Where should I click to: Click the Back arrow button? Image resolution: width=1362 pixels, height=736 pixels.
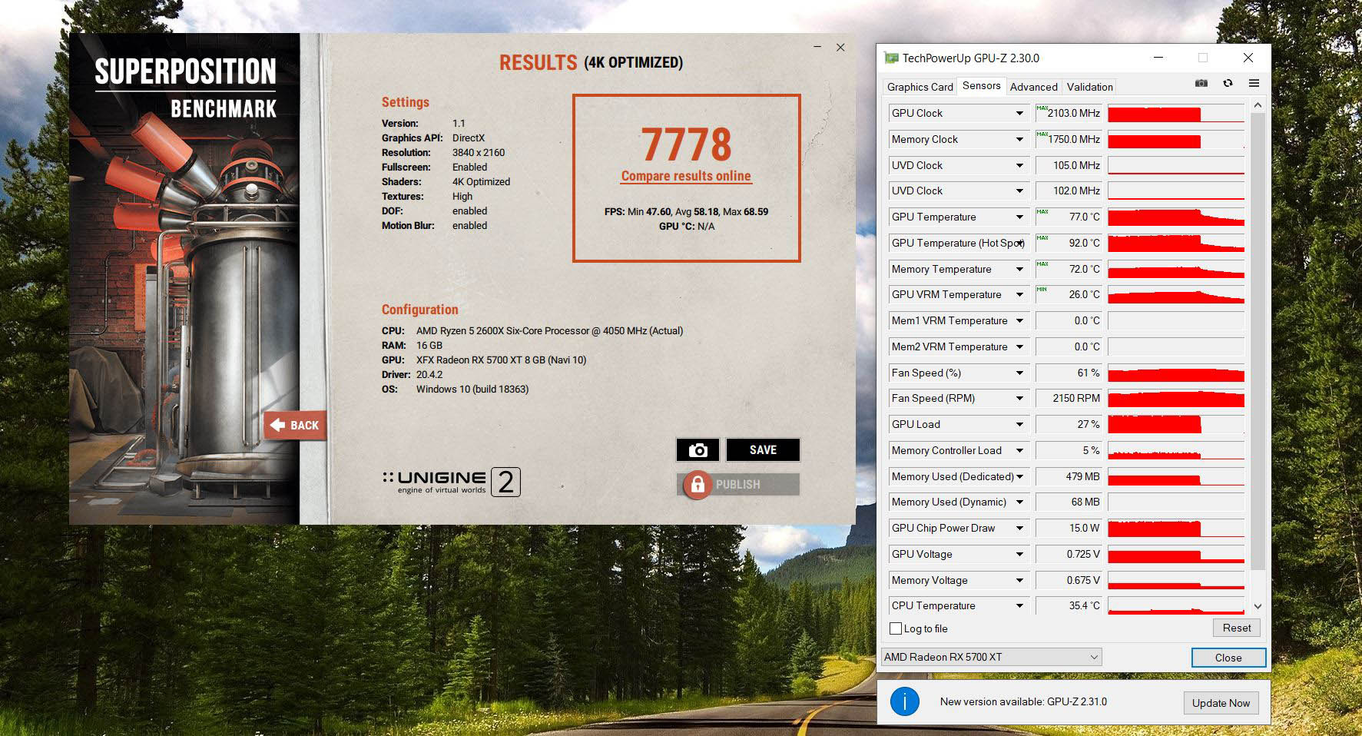(x=295, y=425)
